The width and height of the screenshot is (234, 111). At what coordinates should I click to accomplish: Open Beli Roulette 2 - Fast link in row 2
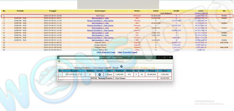(100, 18)
